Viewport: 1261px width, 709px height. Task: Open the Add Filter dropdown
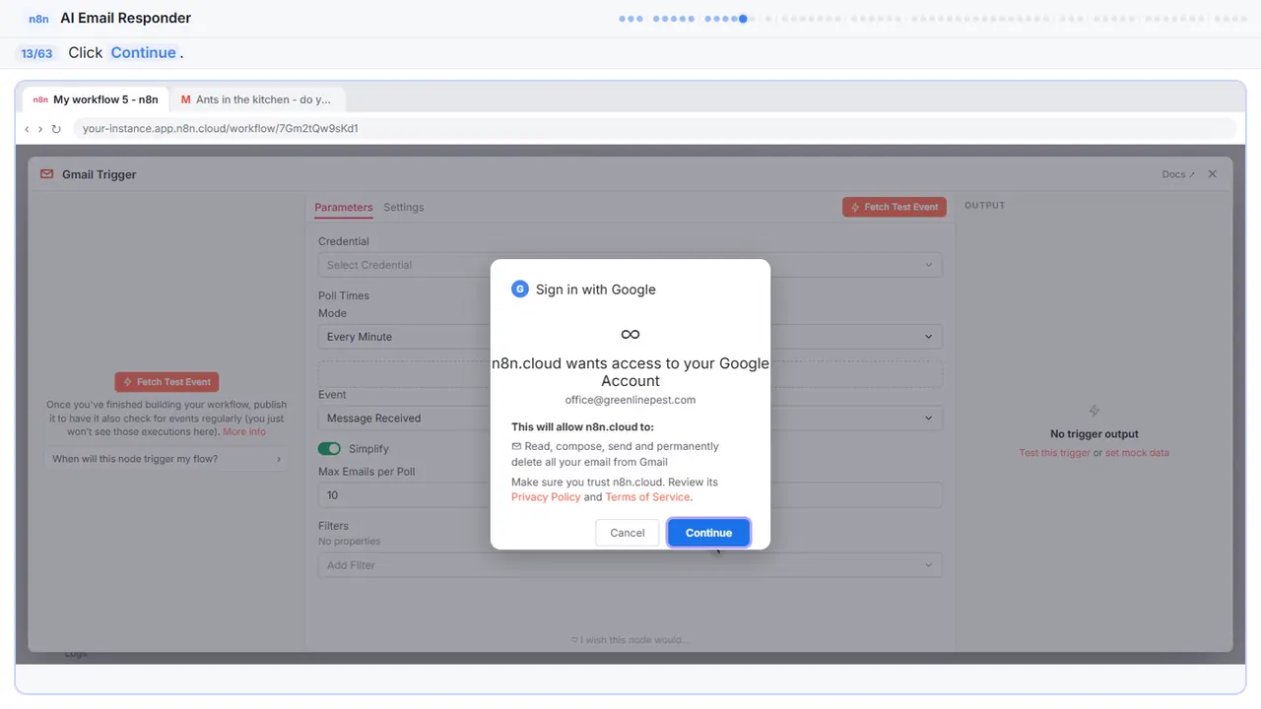pyautogui.click(x=630, y=565)
